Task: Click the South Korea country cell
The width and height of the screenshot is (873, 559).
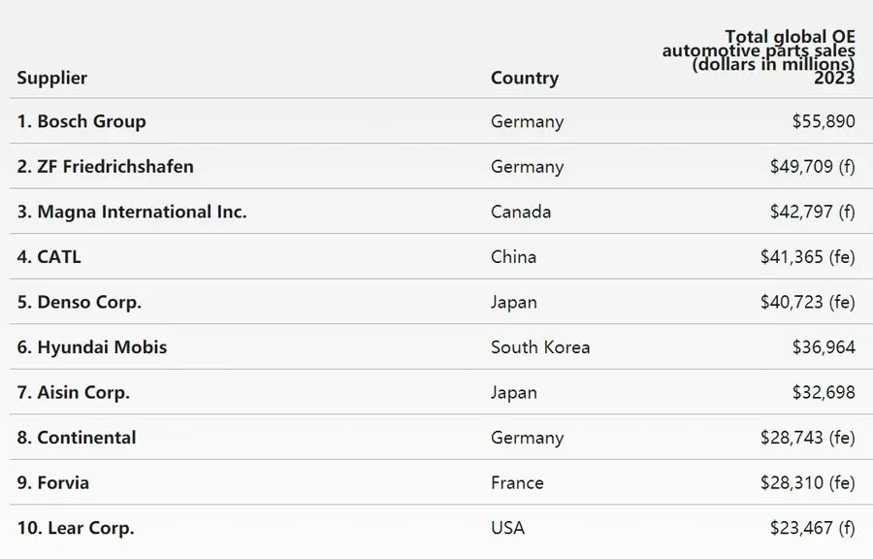Action: coord(540,346)
